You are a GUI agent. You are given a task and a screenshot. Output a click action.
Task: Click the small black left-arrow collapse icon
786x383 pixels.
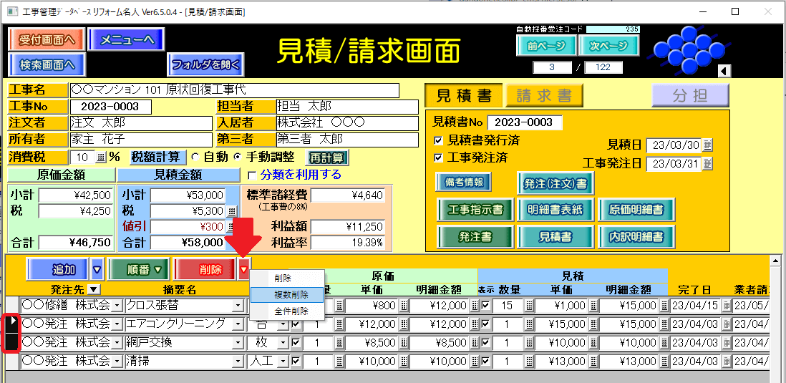point(724,71)
